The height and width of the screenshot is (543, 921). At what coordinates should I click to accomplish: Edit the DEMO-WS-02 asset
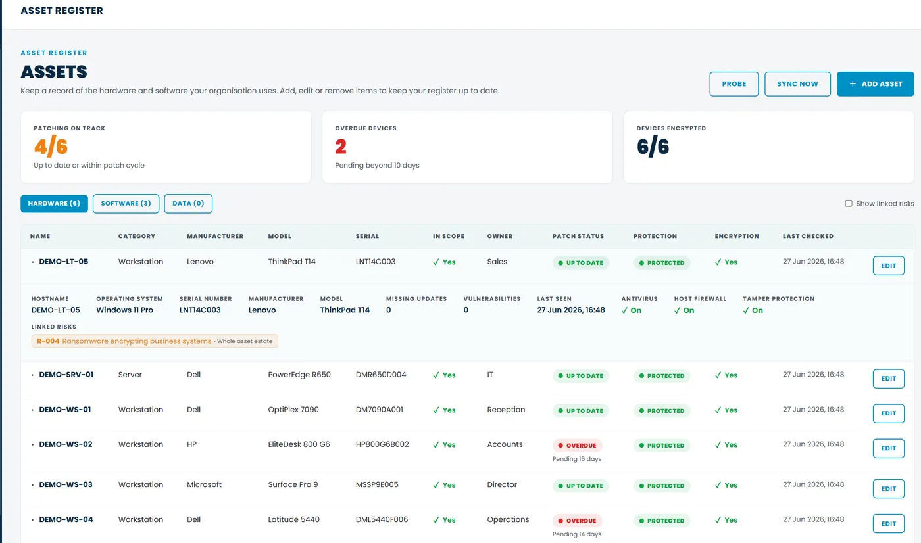(889, 448)
